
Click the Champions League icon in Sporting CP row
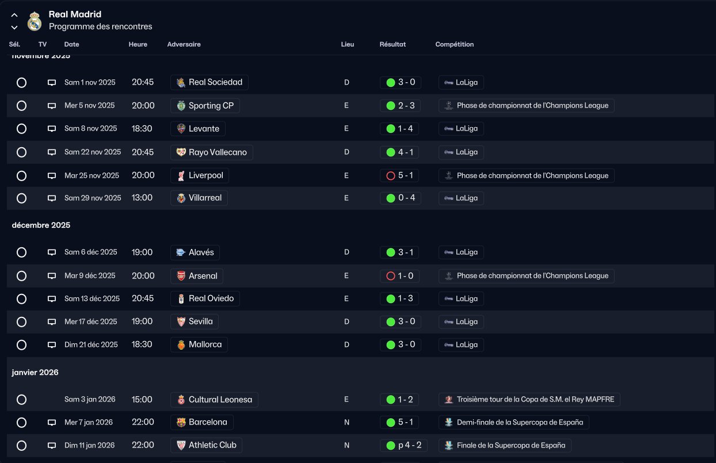point(448,106)
